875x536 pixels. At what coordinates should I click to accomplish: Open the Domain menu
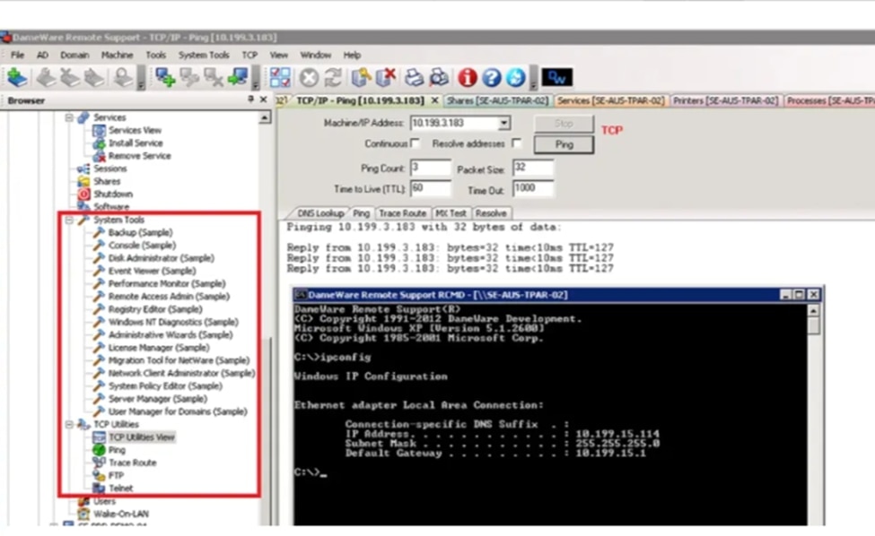[x=74, y=55]
